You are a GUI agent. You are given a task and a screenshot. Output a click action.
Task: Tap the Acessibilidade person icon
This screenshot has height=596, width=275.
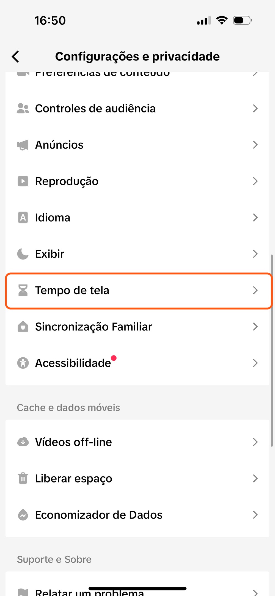tap(23, 363)
